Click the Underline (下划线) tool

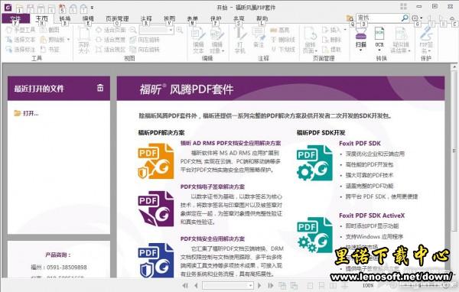pyautogui.click(x=282, y=50)
